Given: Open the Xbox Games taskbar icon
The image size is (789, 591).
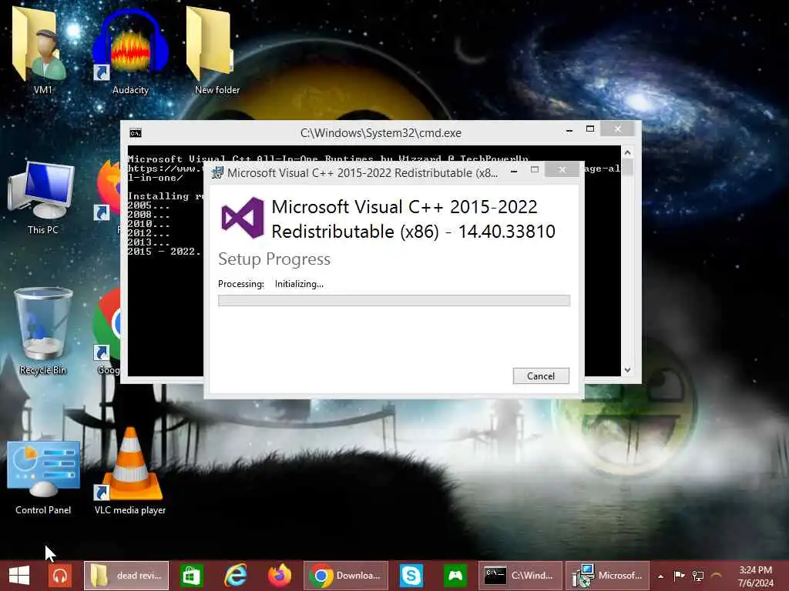Looking at the screenshot, I should pyautogui.click(x=455, y=576).
